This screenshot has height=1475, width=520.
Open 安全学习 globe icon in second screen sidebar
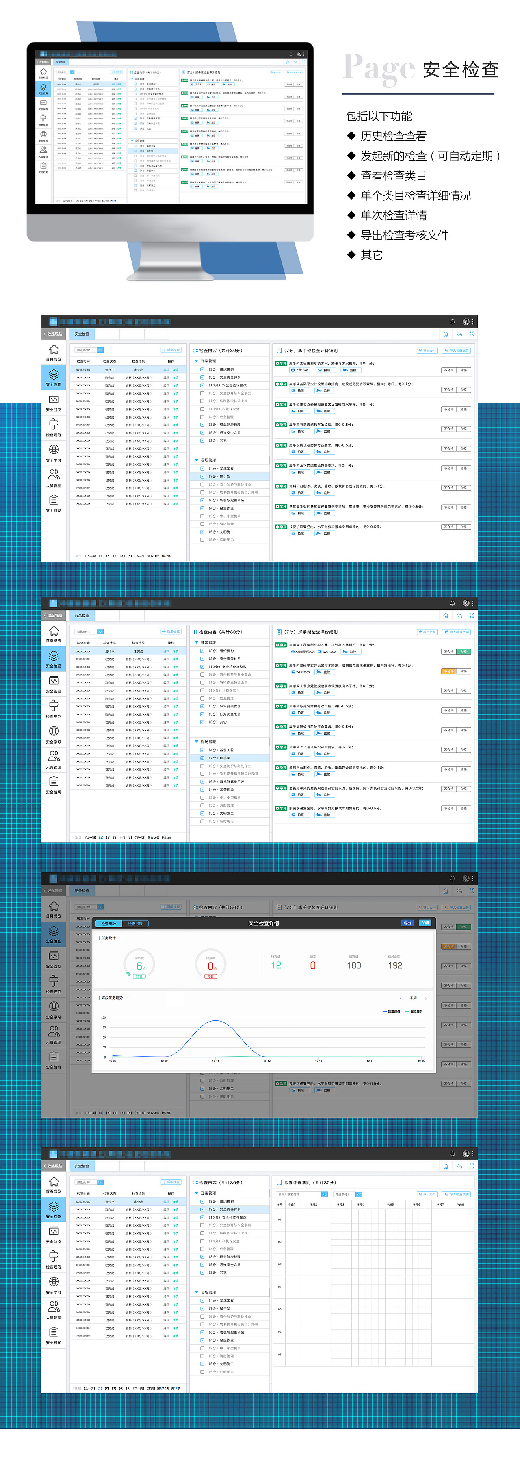coord(53,731)
